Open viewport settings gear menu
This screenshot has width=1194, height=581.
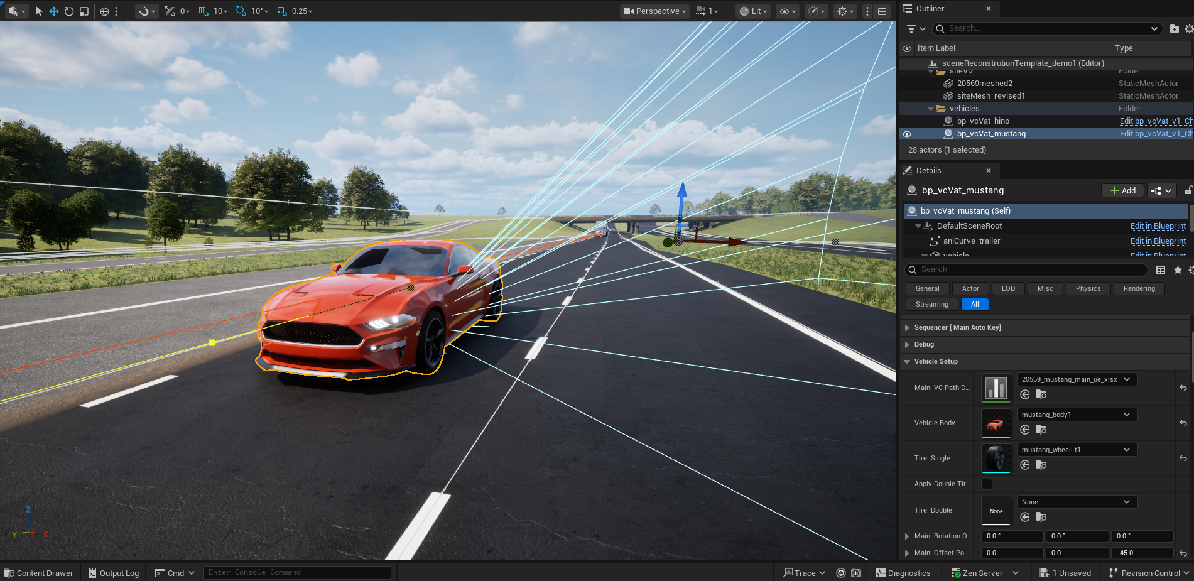[x=845, y=11]
